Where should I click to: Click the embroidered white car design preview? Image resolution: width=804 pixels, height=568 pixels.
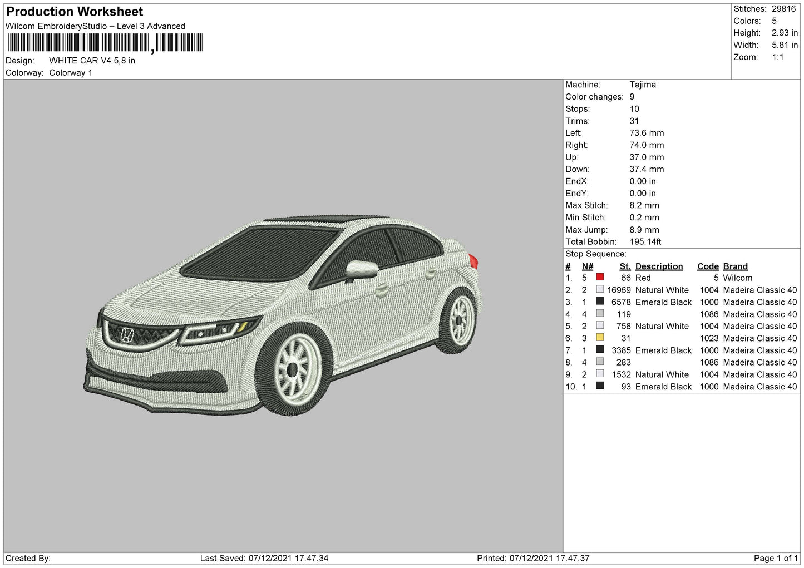click(x=282, y=314)
